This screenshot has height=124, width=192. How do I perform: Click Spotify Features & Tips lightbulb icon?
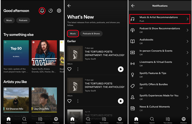(x=133, y=75)
